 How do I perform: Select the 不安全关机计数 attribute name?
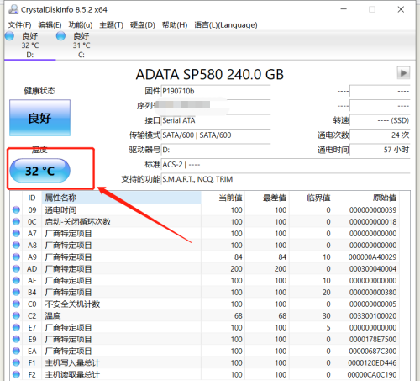[x=72, y=304]
